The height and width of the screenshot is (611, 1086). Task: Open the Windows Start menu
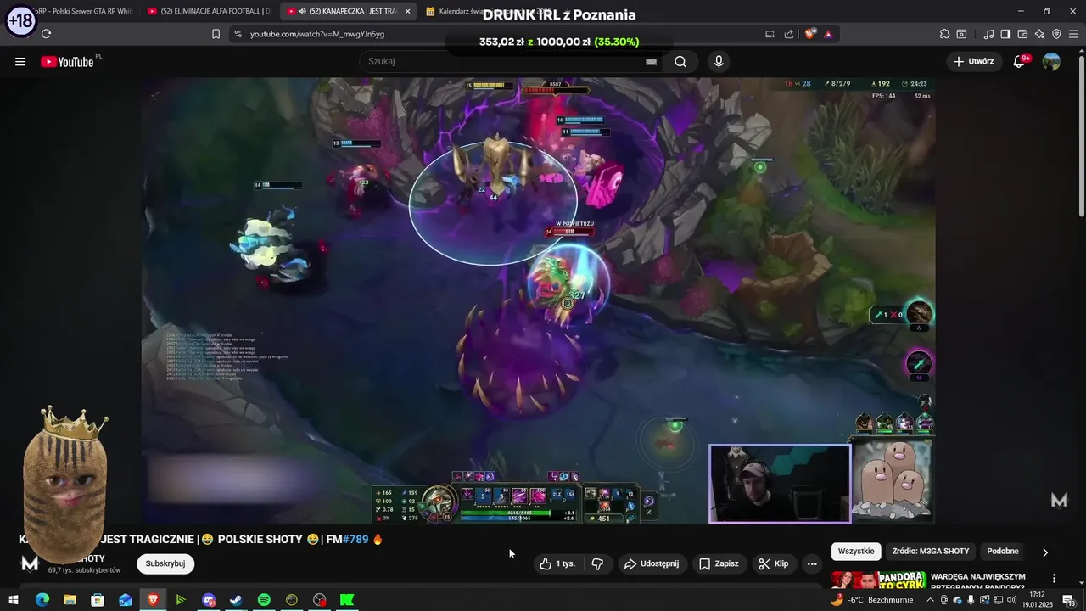coord(14,600)
